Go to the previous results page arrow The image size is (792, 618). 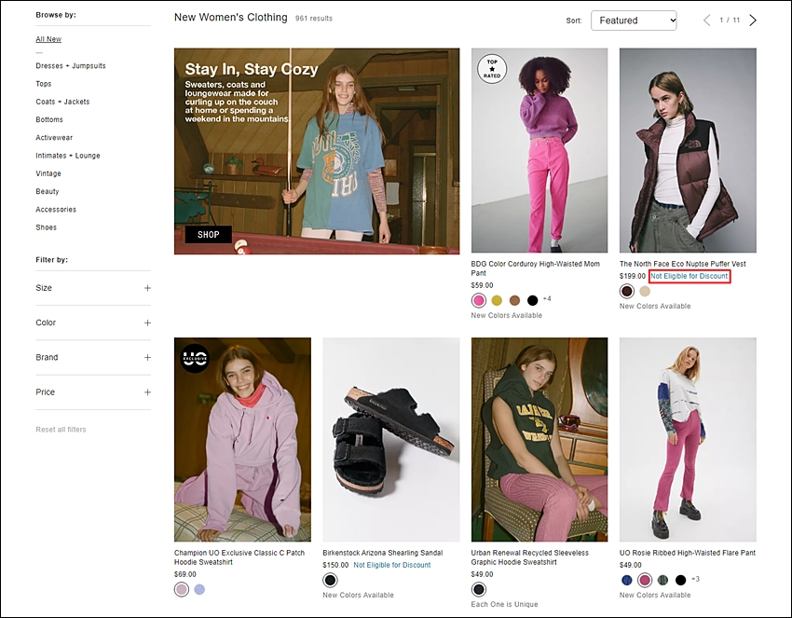click(x=706, y=21)
